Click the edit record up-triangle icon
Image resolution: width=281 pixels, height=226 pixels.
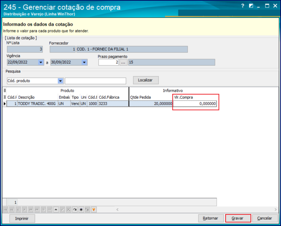point(56,209)
